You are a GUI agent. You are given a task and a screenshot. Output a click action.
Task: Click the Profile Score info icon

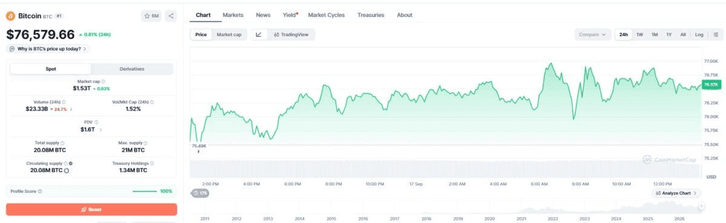(x=40, y=191)
